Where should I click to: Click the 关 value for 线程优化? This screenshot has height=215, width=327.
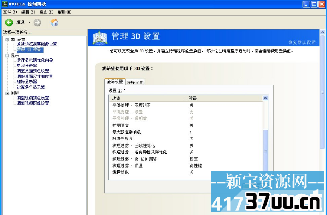pyautogui.click(x=191, y=173)
